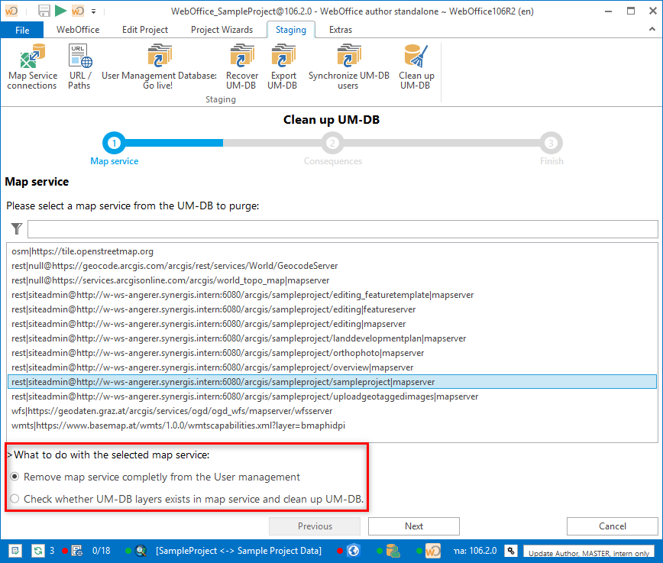663x563 pixels.
Task: Click the Save disk icon in title bar
Action: tap(44, 11)
